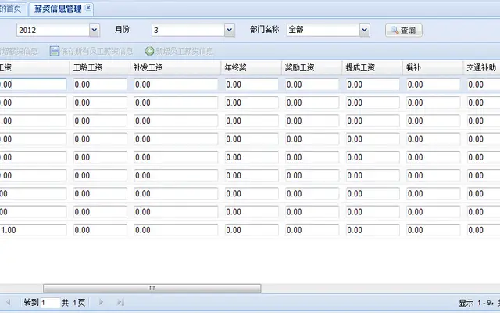This screenshot has height=313, width=500.
Task: Click the 查询 search button
Action: coord(403,31)
